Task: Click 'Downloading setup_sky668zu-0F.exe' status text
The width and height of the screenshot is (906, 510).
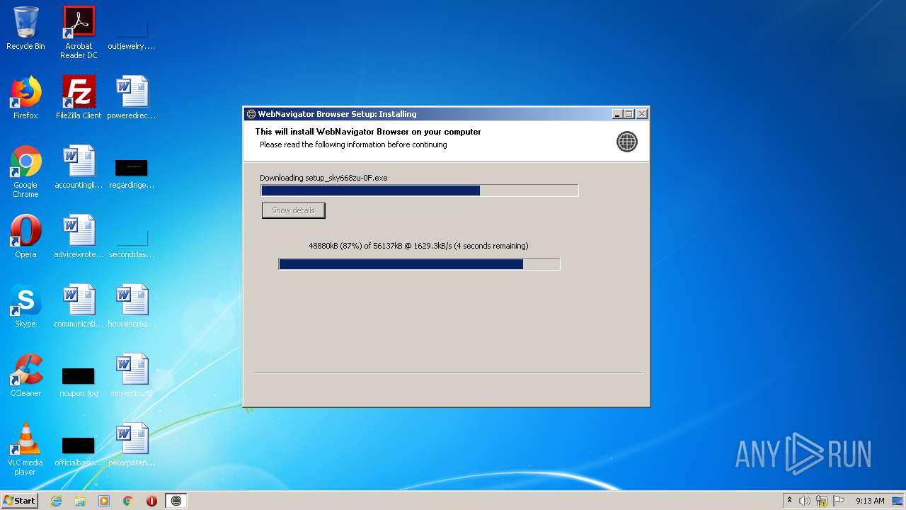Action: pos(323,178)
